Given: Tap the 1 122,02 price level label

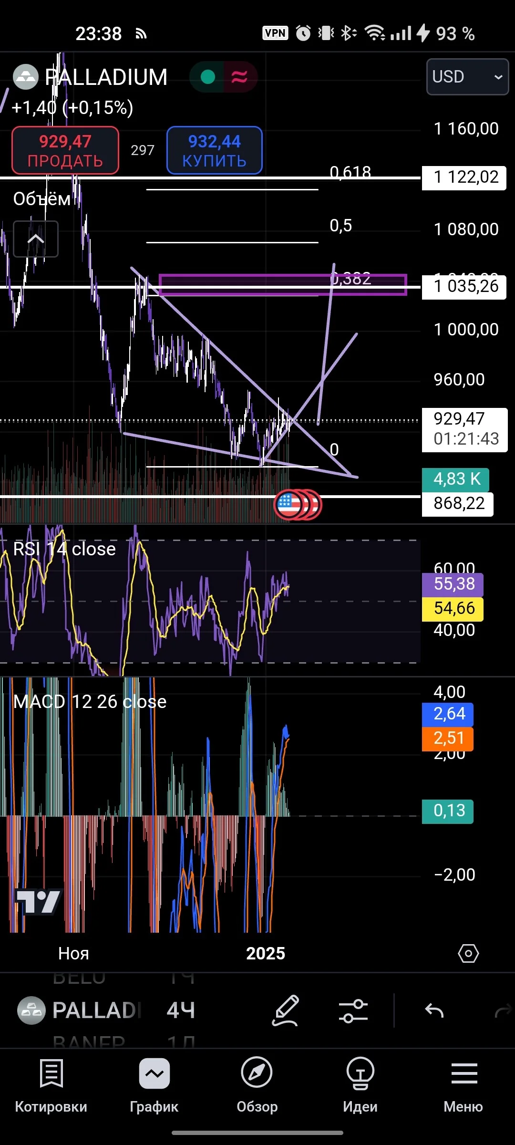Looking at the screenshot, I should pyautogui.click(x=464, y=177).
